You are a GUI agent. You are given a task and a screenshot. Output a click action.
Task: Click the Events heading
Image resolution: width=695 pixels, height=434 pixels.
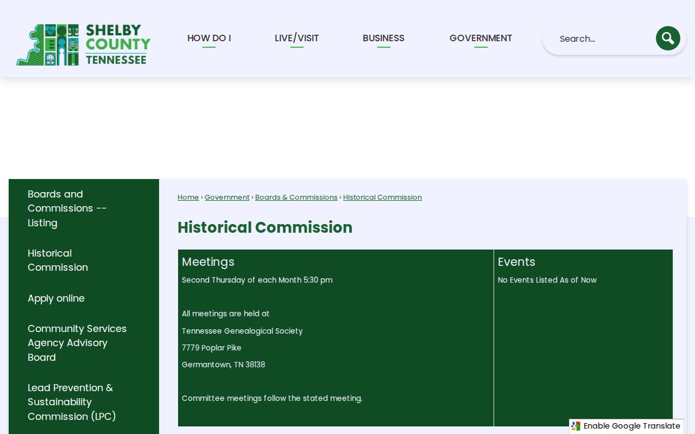tap(516, 261)
